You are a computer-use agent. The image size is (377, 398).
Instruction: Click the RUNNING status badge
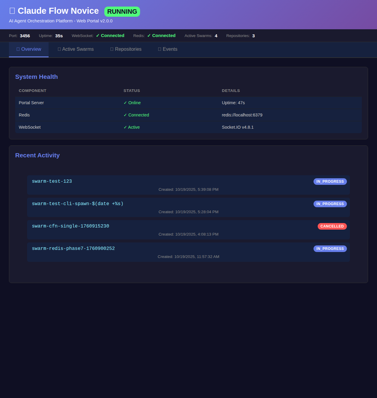point(122,12)
